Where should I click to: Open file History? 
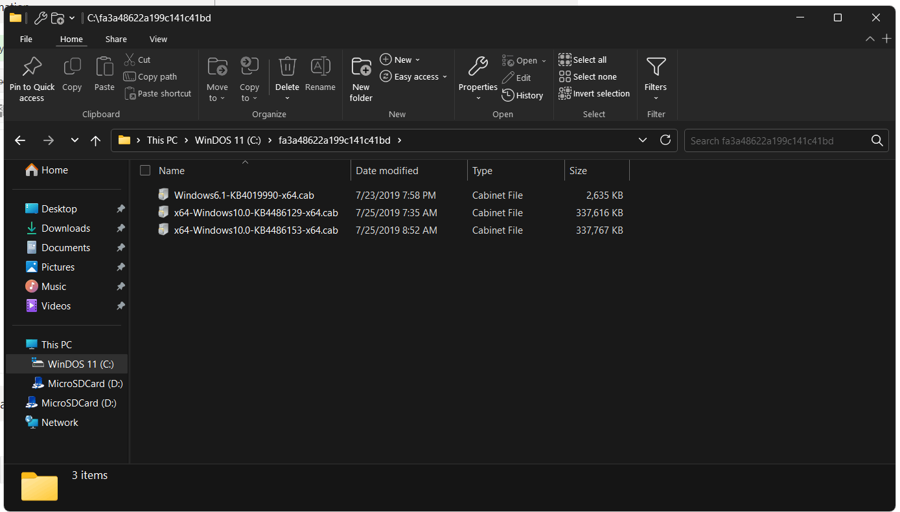click(x=522, y=95)
